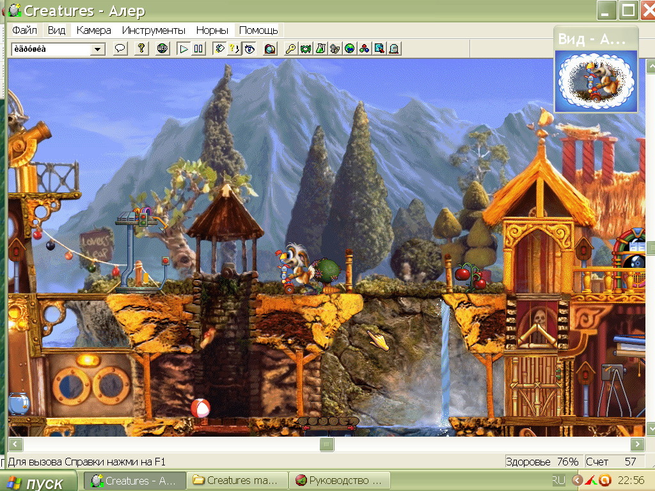Click the vertical scrollbar up arrow
The width and height of the screenshot is (655, 491).
tap(651, 66)
